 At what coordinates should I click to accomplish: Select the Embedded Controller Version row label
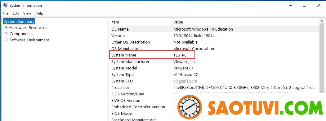click(138, 107)
